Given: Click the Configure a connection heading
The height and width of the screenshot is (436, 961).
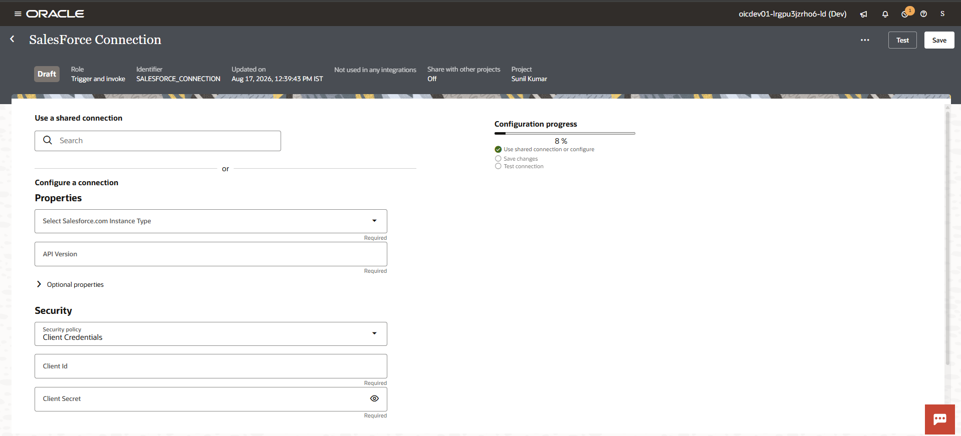Looking at the screenshot, I should pos(77,183).
